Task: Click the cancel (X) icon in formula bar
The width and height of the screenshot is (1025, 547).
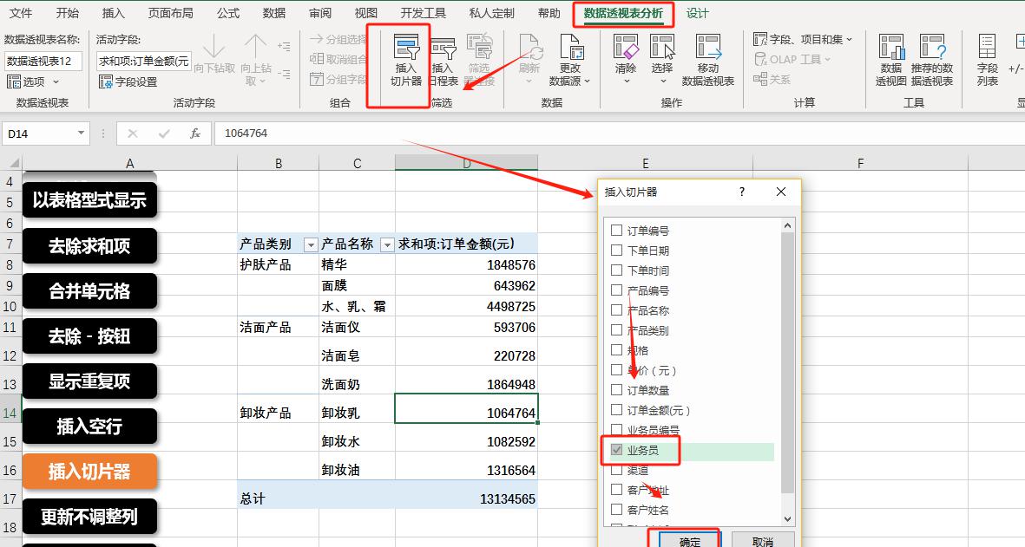Action: tap(133, 133)
